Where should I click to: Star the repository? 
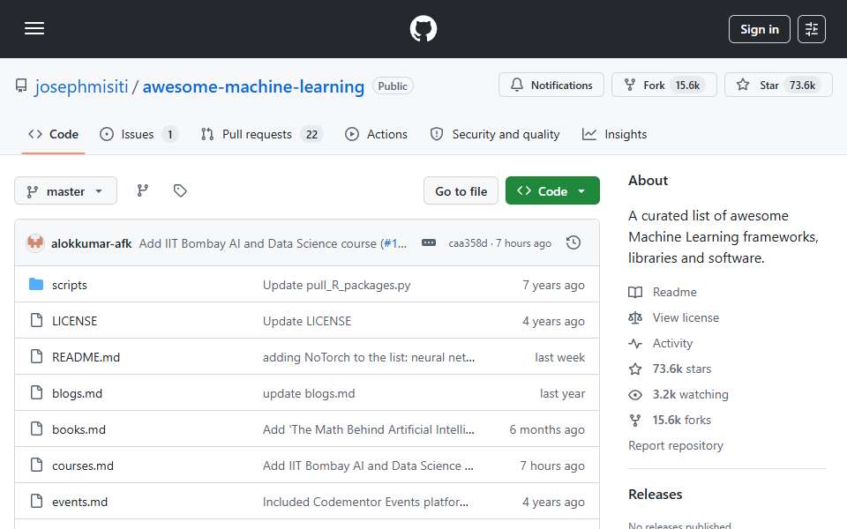coord(778,86)
